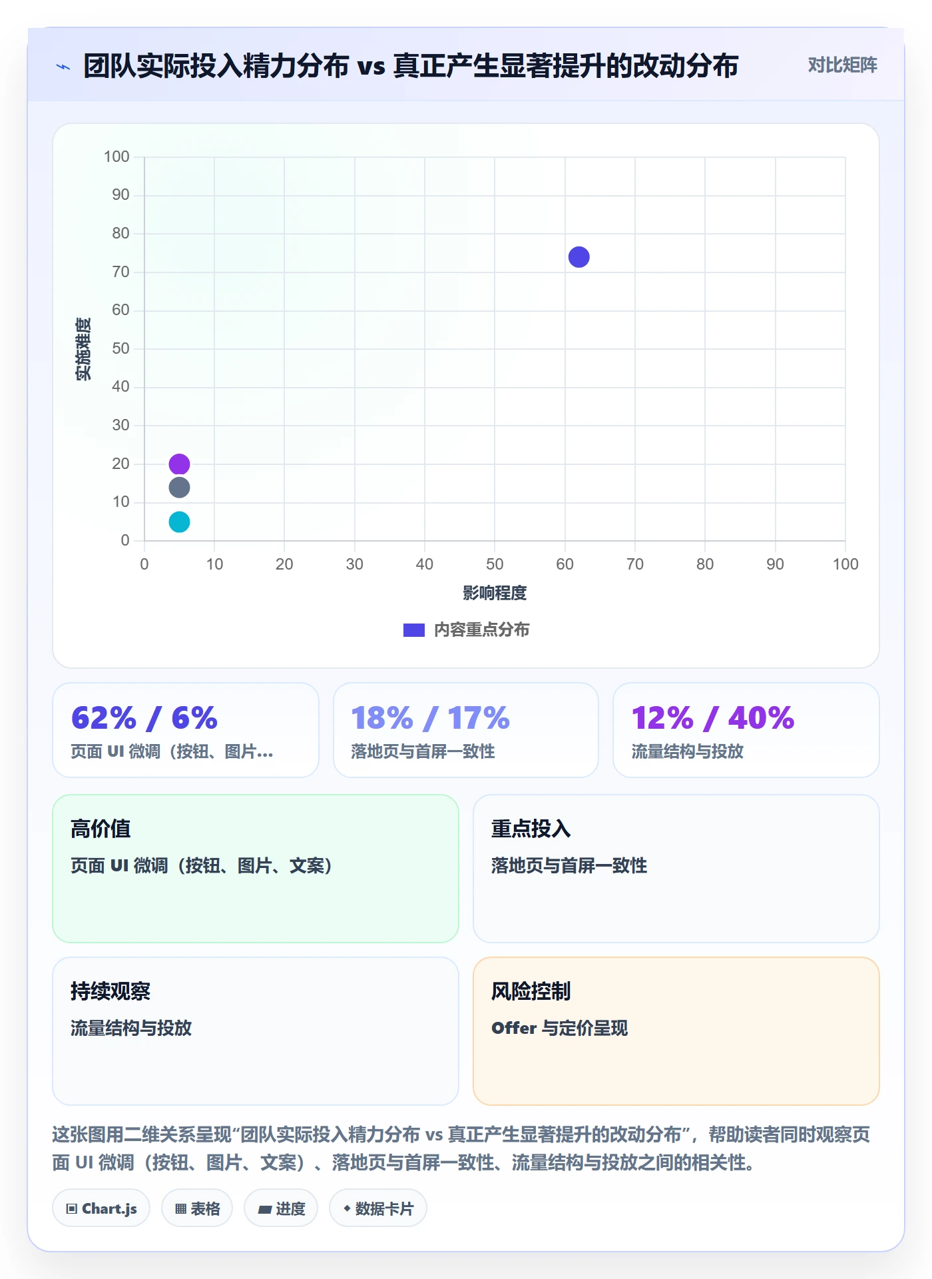Click the Chart.js tag chip
The height and width of the screenshot is (1279, 932).
coord(101,1208)
